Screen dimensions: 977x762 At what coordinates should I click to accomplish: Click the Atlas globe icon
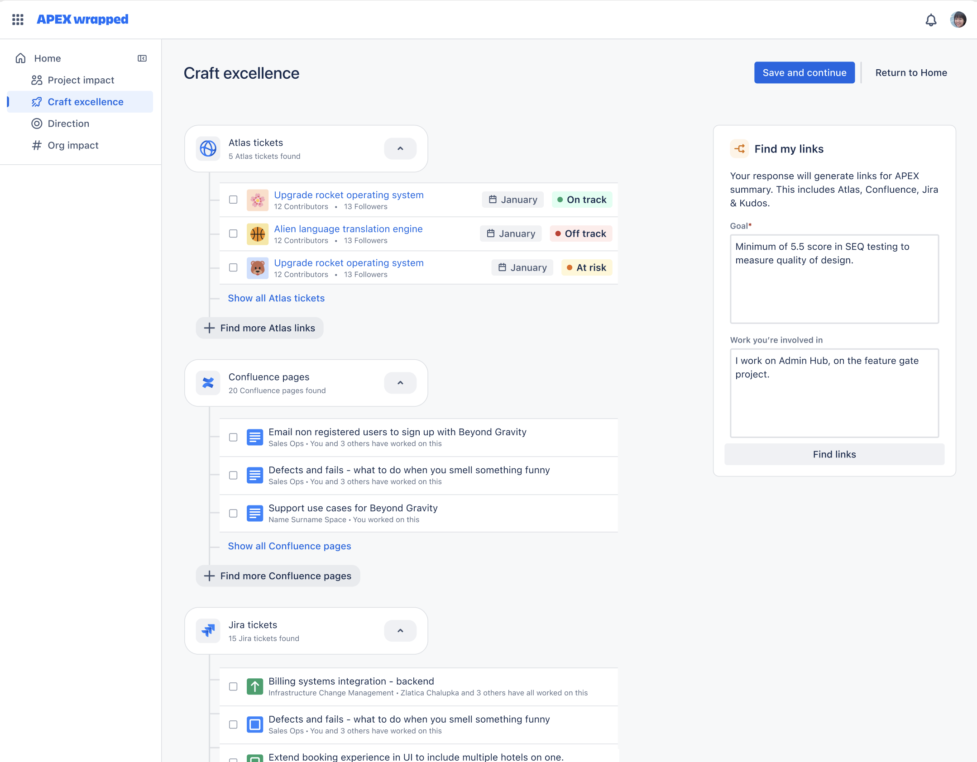208,148
